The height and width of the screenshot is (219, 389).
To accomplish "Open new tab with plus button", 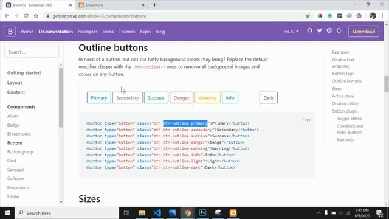I will click(154, 5).
